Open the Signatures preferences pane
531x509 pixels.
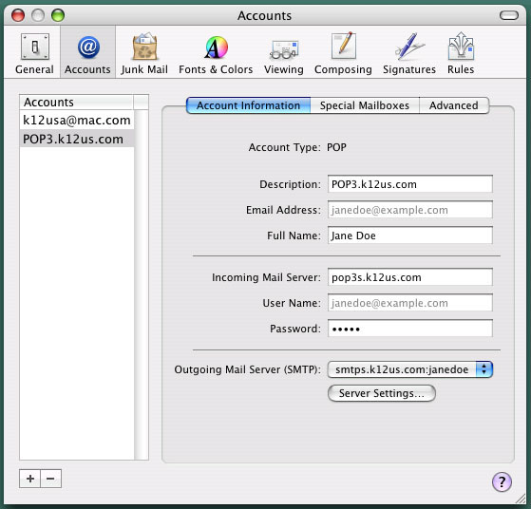409,53
